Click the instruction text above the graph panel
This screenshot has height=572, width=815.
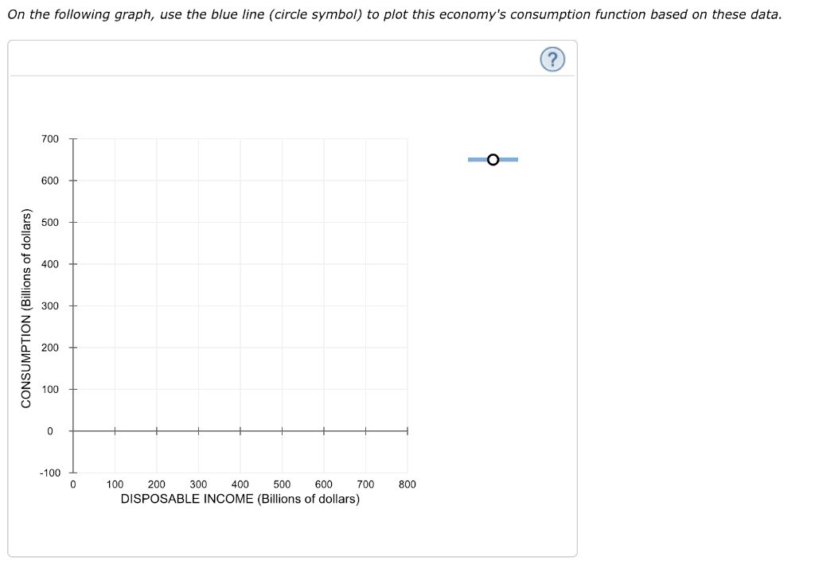pyautogui.click(x=392, y=14)
